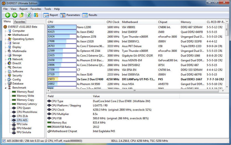Expand the Multimedia tree node
The height and width of the screenshot is (145, 231).
pos(5,51)
